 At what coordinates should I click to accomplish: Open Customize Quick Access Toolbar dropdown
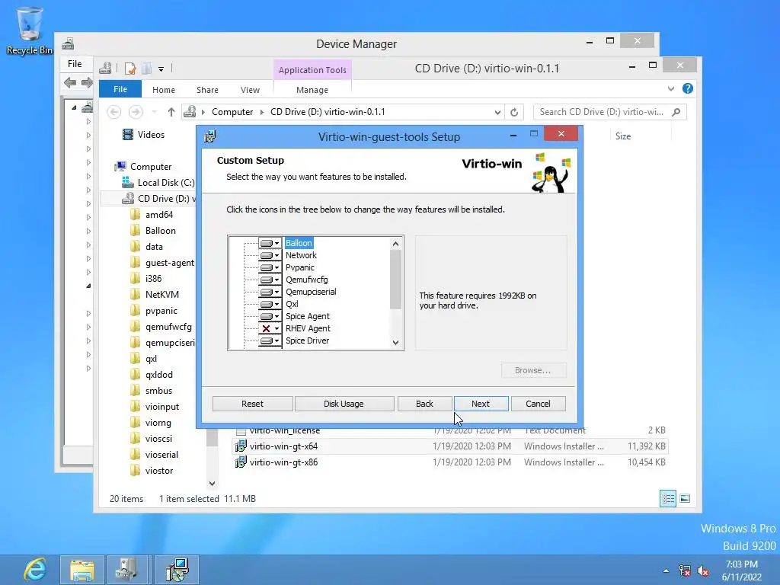point(161,69)
